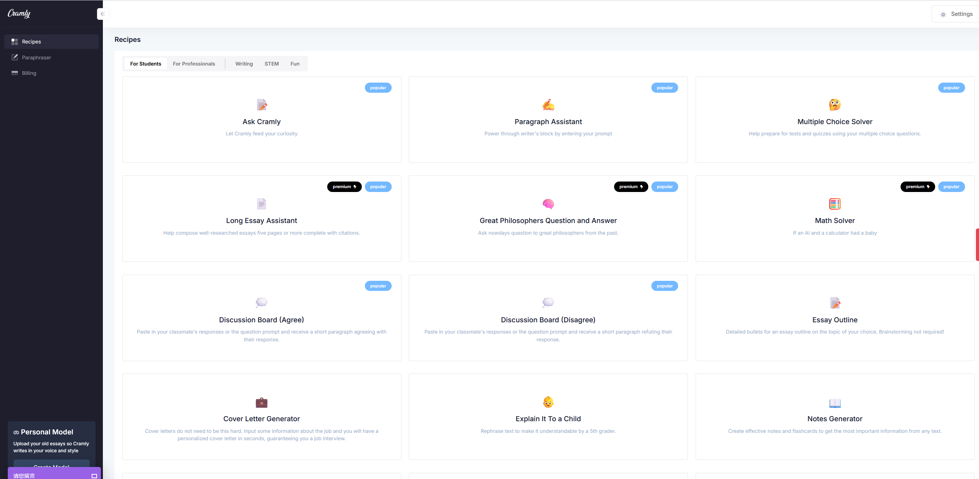Go to Billing in the sidebar
Screen dimensions: 979x479
point(29,73)
